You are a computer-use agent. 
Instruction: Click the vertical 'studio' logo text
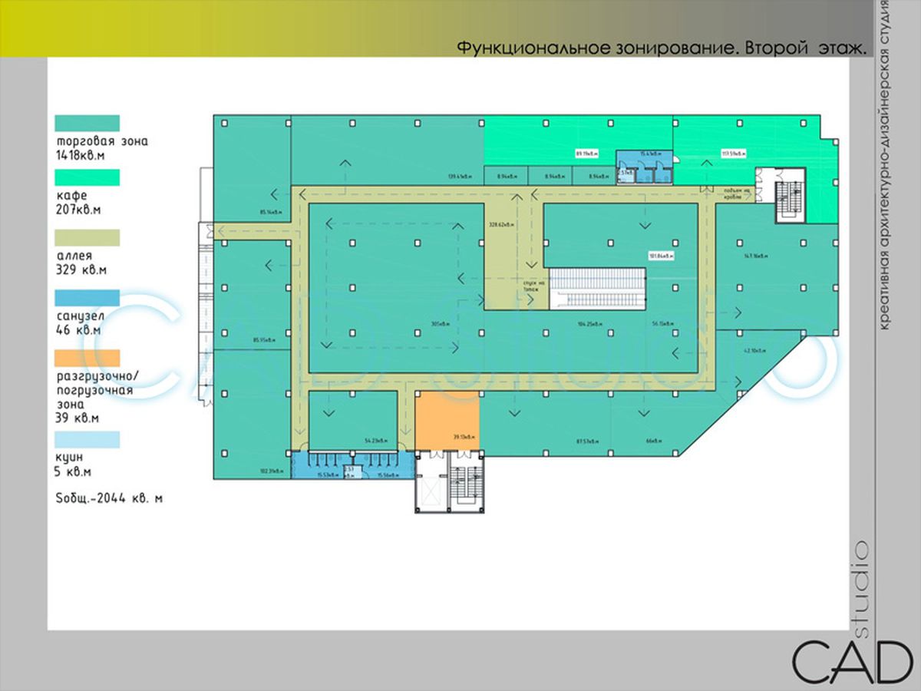coord(859,590)
